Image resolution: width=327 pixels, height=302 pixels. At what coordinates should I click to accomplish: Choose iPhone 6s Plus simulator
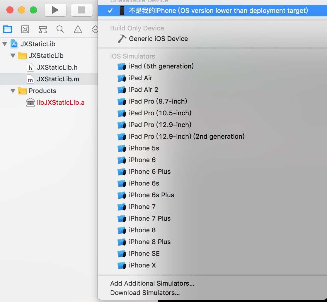(x=212, y=195)
